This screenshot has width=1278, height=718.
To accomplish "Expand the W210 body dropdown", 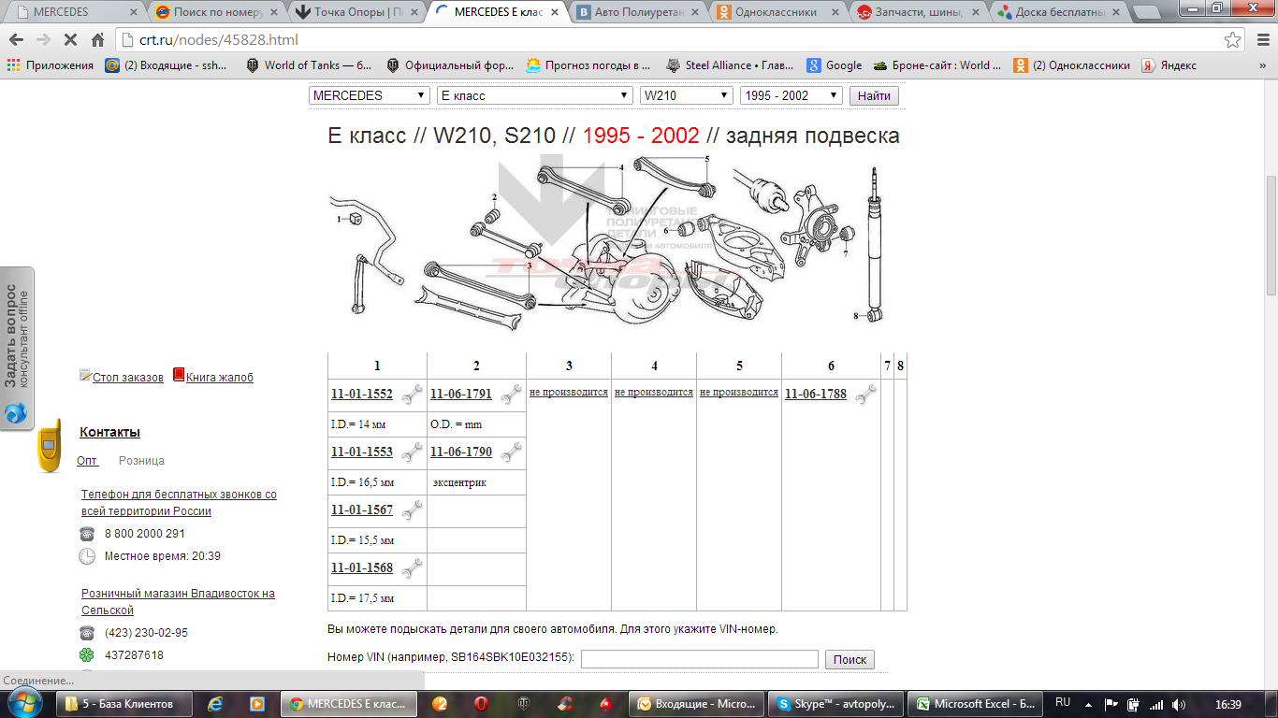I will pos(686,95).
